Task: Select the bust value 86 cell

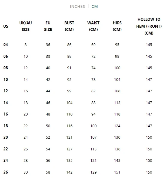Action: [x=69, y=45]
